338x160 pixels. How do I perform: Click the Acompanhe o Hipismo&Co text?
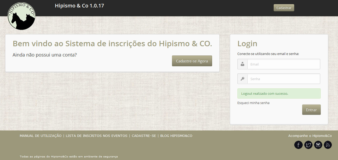pos(310,136)
